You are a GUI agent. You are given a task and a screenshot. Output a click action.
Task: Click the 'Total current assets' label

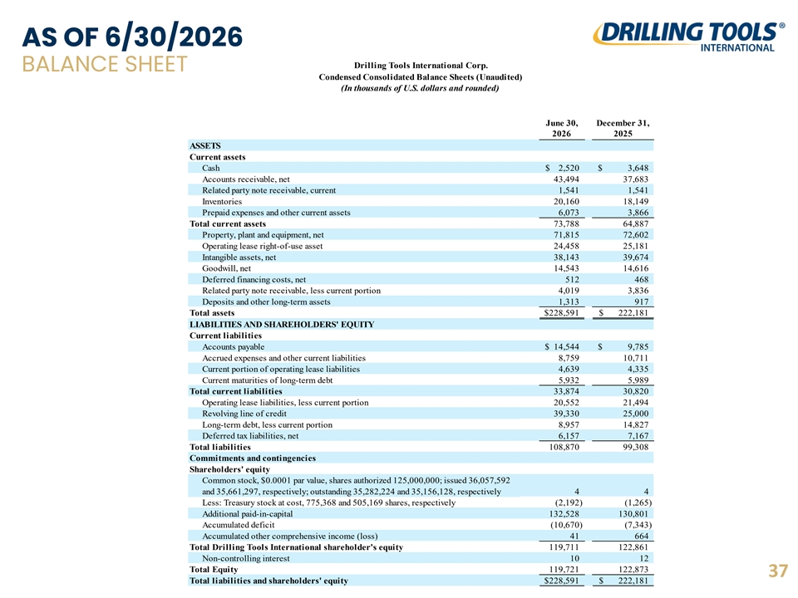click(x=228, y=224)
